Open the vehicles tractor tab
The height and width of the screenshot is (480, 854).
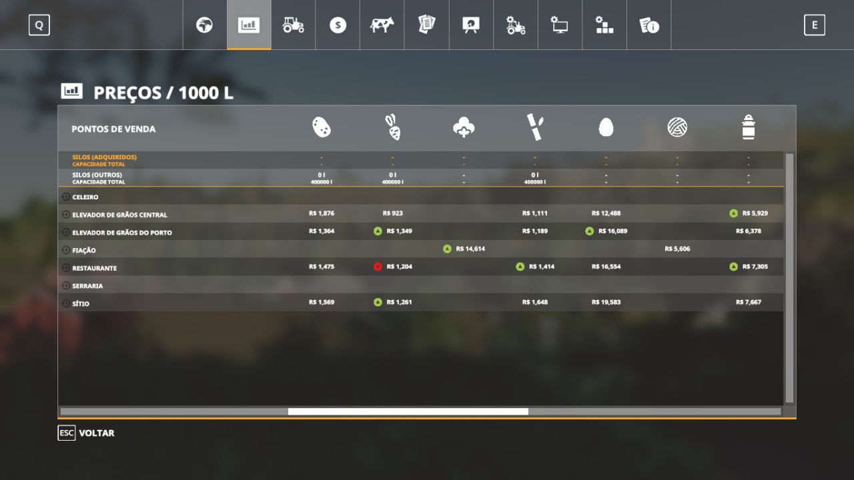coord(294,25)
